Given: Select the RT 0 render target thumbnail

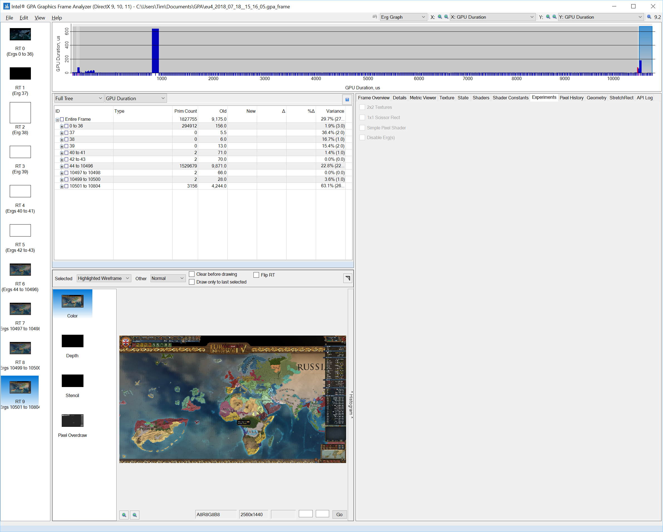Looking at the screenshot, I should pos(20,34).
